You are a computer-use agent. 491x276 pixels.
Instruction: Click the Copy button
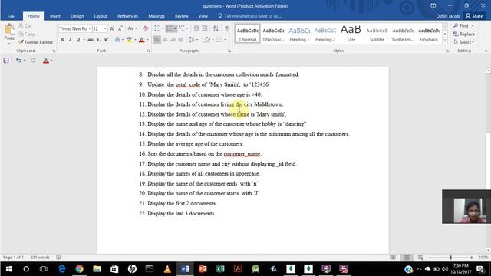[26, 34]
